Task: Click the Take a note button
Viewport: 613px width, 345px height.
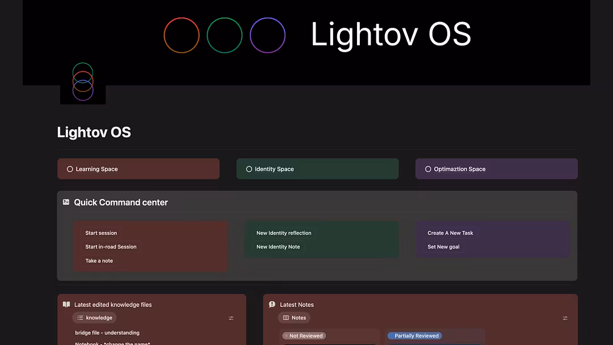Action: pos(99,261)
